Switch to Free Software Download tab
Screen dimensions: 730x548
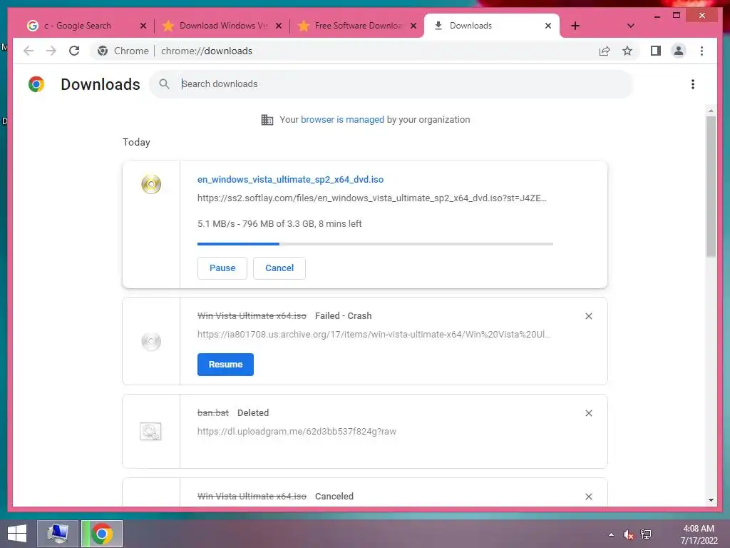351,26
